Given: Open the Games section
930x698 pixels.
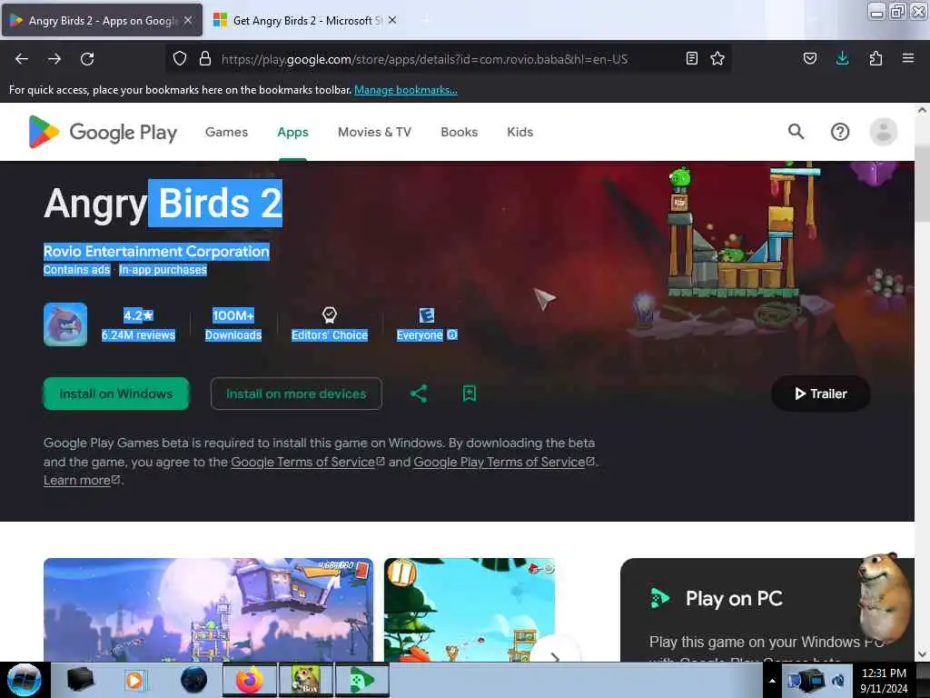Looking at the screenshot, I should (x=226, y=132).
